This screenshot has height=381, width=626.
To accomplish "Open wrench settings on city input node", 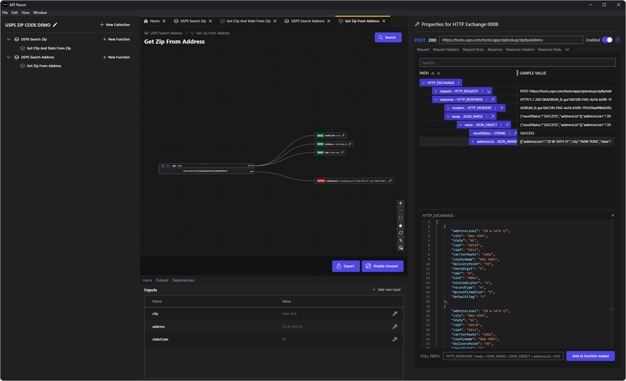I will point(342,153).
